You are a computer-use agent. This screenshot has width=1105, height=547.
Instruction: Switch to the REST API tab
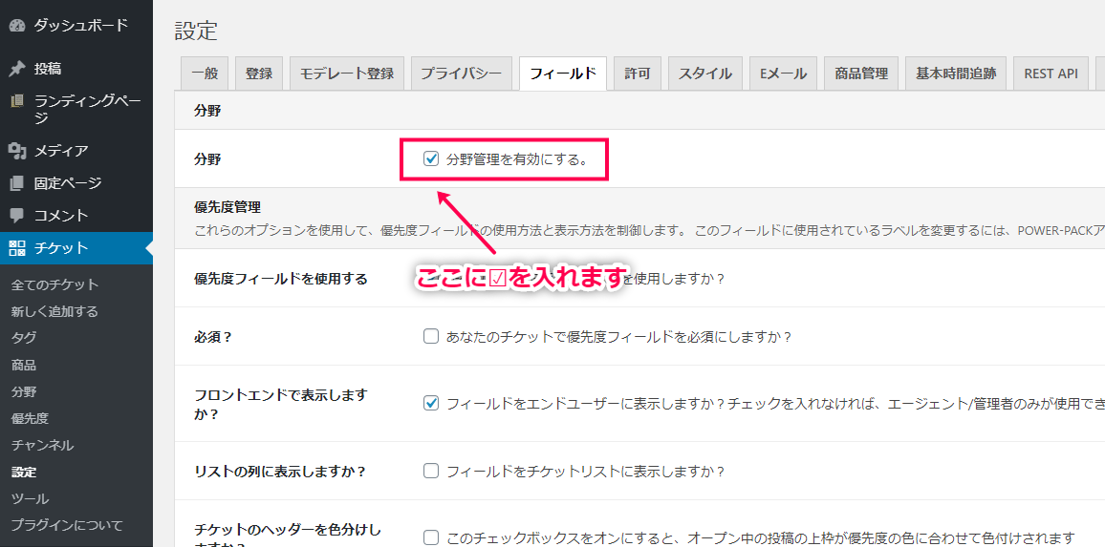point(1051,74)
